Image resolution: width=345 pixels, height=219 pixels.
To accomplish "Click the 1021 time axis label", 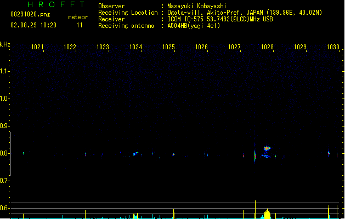I will pyautogui.click(x=37, y=47).
